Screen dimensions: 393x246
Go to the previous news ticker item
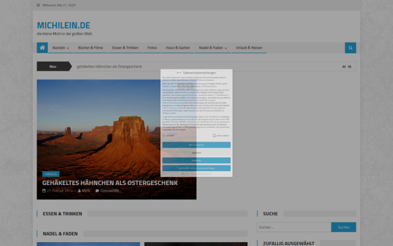coord(344,66)
